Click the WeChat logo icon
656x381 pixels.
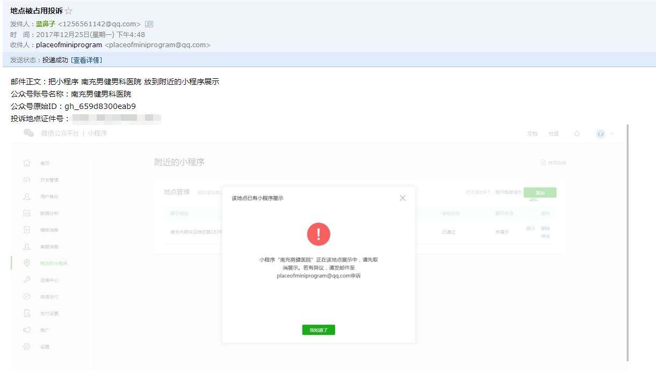coord(28,133)
